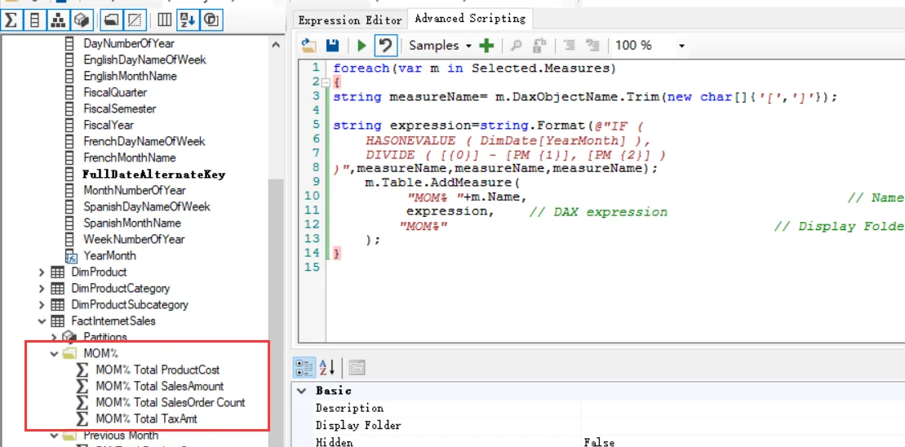This screenshot has width=905, height=447.
Task: Click the find and replace icon
Action: [x=540, y=46]
